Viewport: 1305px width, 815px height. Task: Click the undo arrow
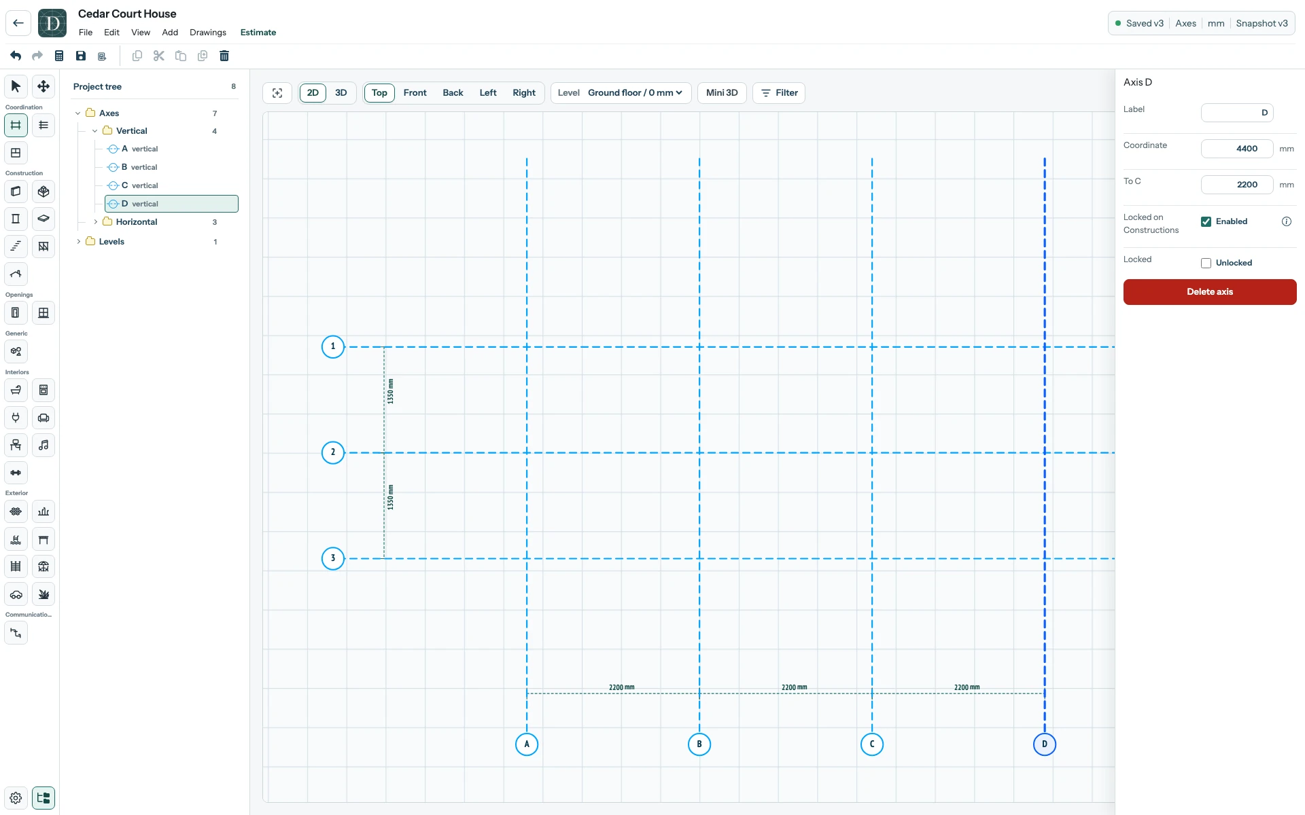point(16,56)
